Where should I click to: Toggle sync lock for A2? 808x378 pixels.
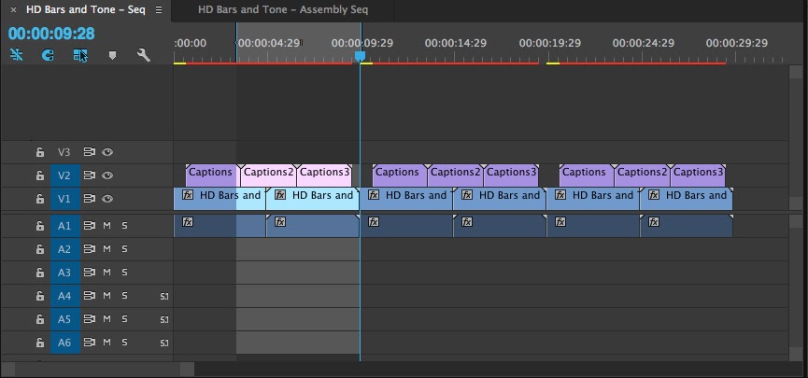tap(90, 249)
